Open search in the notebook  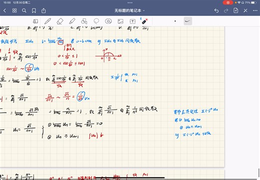(x=24, y=10)
